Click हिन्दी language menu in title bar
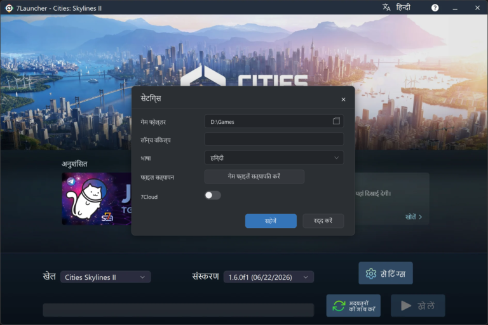488x325 pixels. 403,7
